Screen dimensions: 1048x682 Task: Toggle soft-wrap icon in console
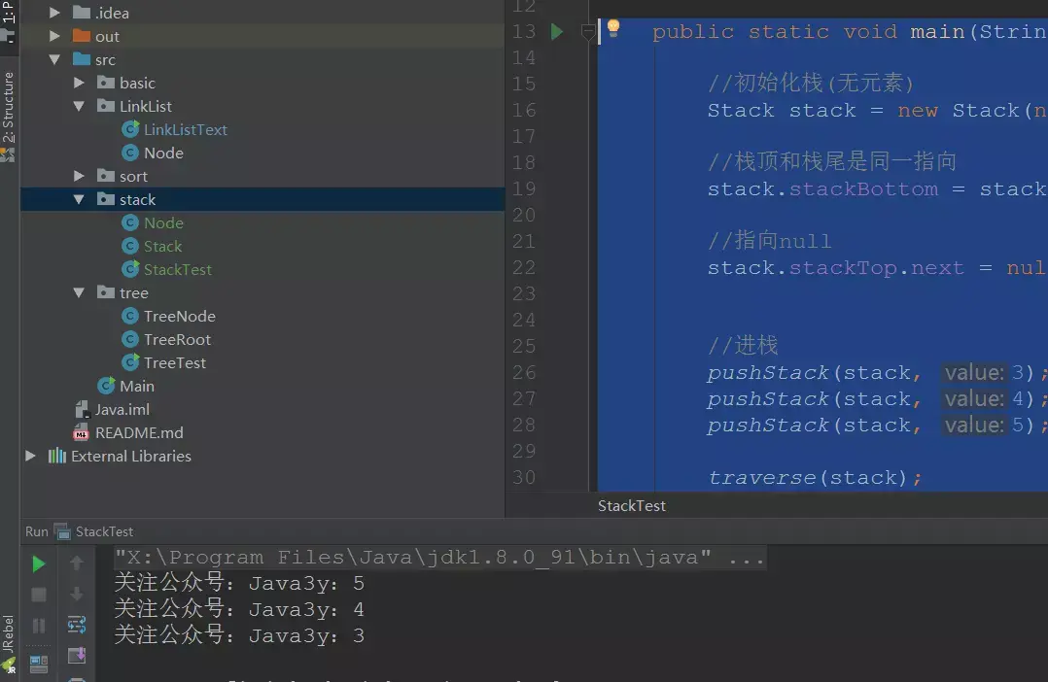76,625
